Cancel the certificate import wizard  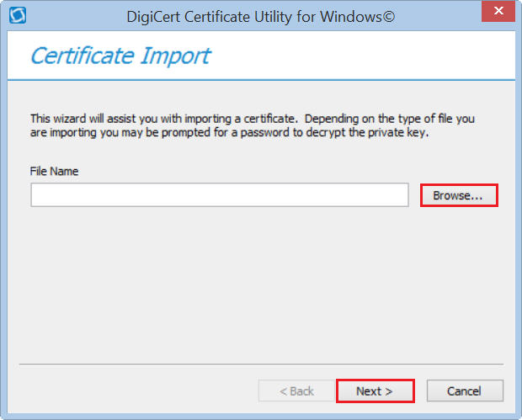[x=464, y=391]
